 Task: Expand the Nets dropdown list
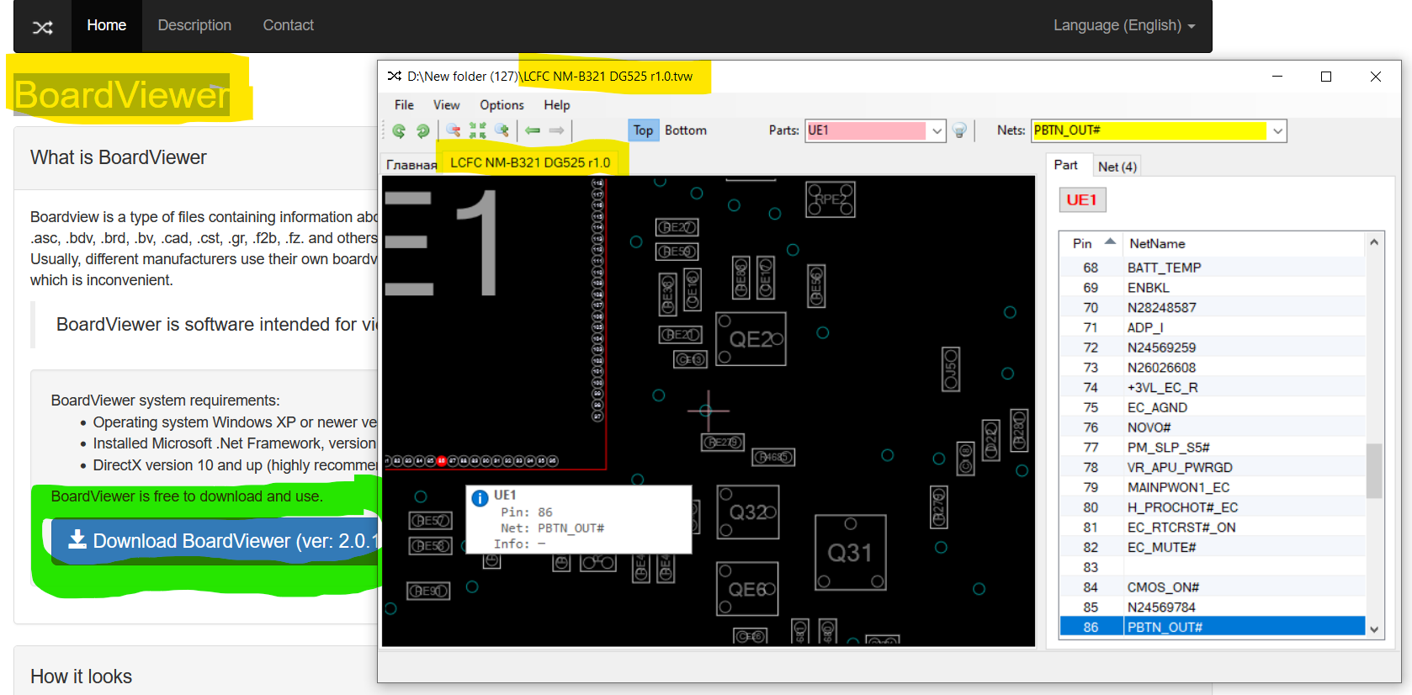click(1277, 130)
